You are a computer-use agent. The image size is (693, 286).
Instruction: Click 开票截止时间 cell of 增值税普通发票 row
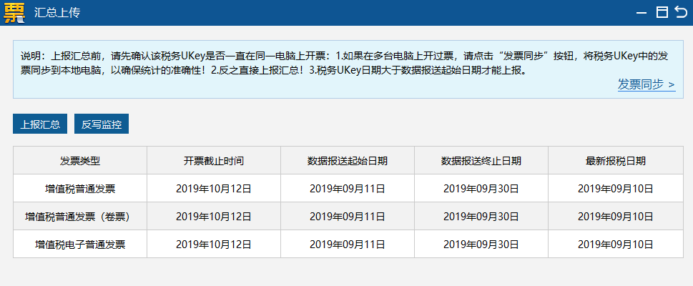[213, 189]
